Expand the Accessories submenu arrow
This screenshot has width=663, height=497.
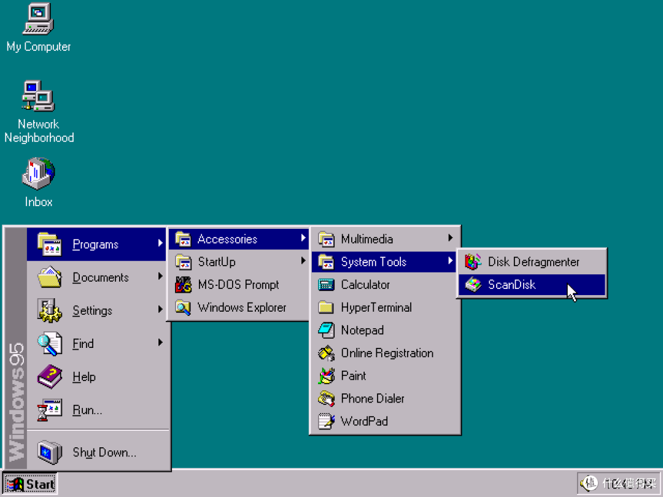tap(303, 238)
